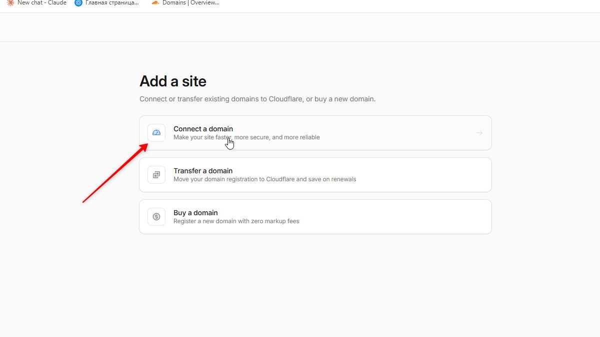
Task: Select the Connect a domain heading
Action: click(203, 129)
